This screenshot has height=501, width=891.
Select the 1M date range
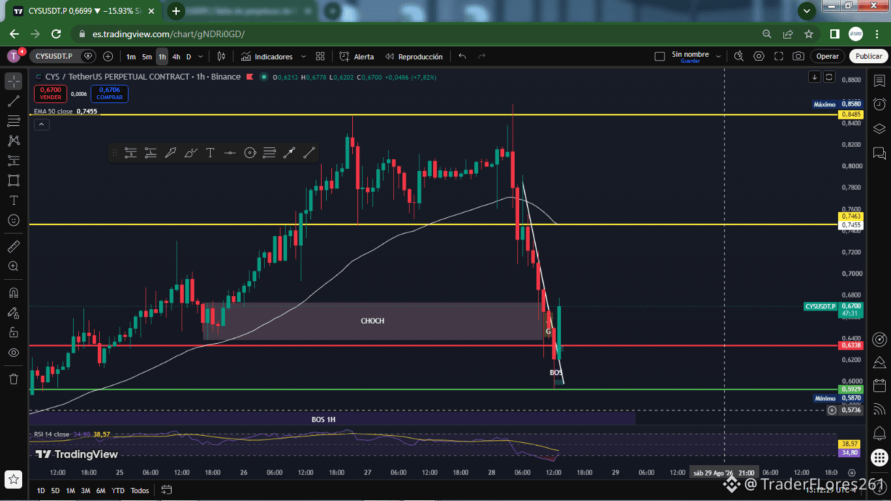pyautogui.click(x=70, y=491)
